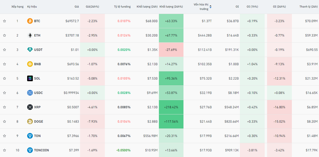Click the Khối lượng (24h%) column header
This screenshot has height=157, width=319.
coord(171,7)
